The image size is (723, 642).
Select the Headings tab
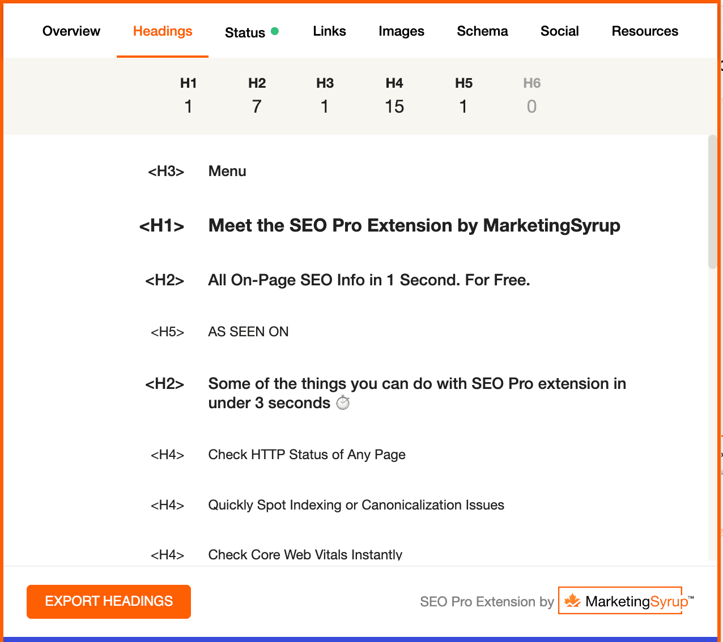pyautogui.click(x=163, y=31)
